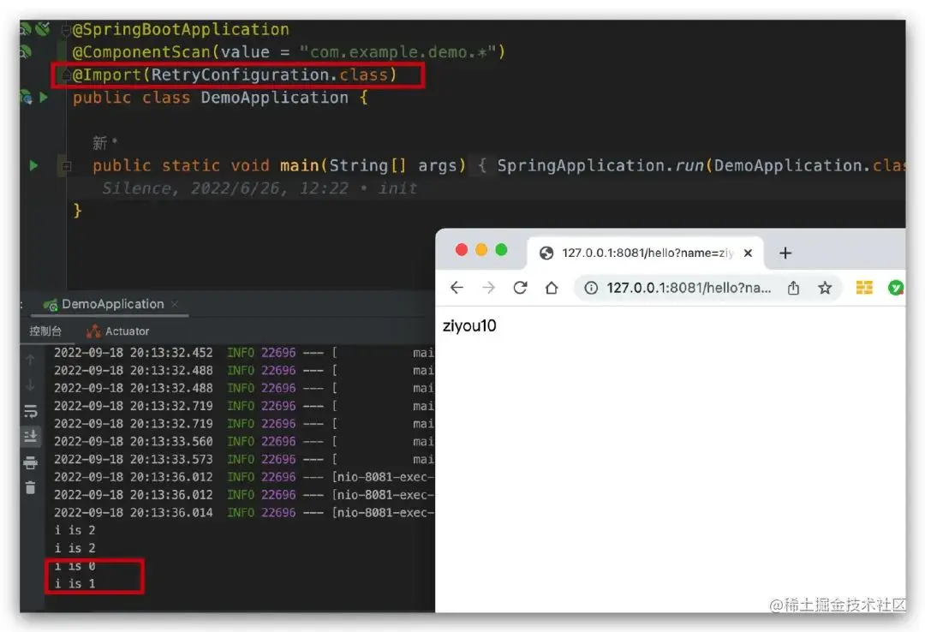
Task: Click log line timestamped 20:13:33.560
Action: tap(244, 441)
